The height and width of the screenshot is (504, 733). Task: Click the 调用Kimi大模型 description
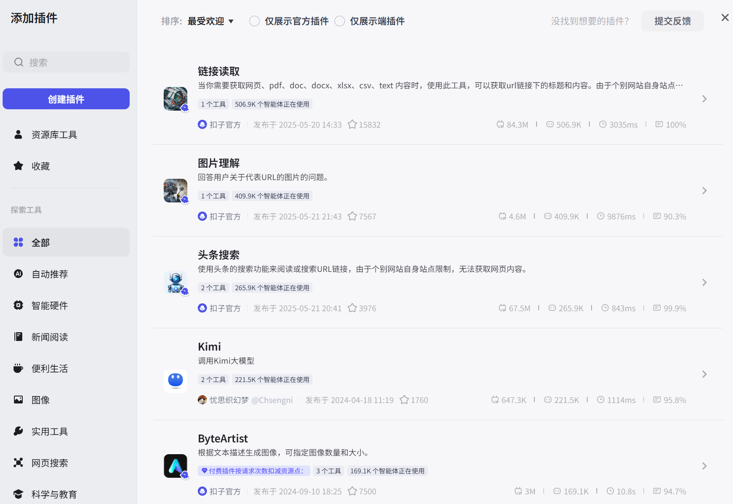coord(226,361)
